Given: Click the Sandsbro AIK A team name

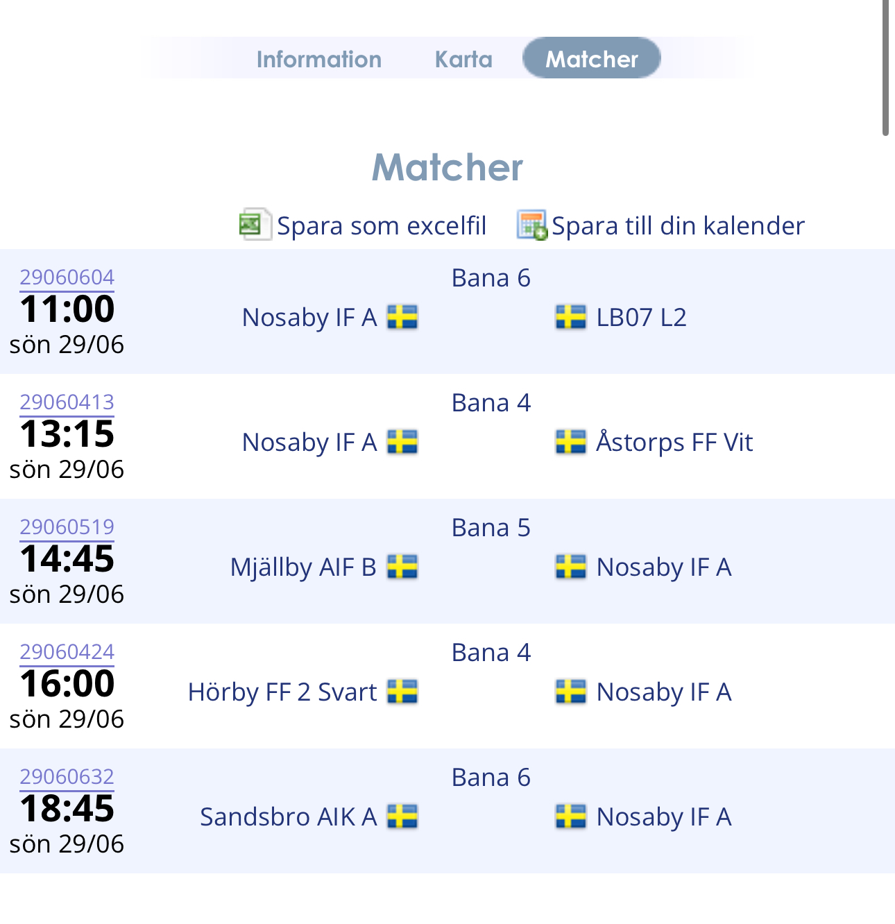Looking at the screenshot, I should [x=288, y=817].
